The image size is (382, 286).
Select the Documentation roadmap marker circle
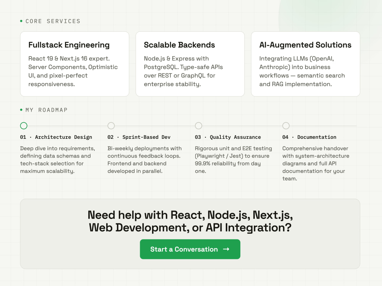(286, 126)
